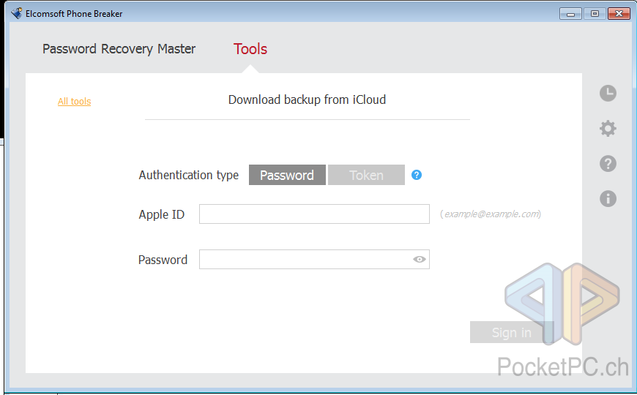Open the history clock icon in sidebar
The image size is (637, 395).
coord(608,94)
